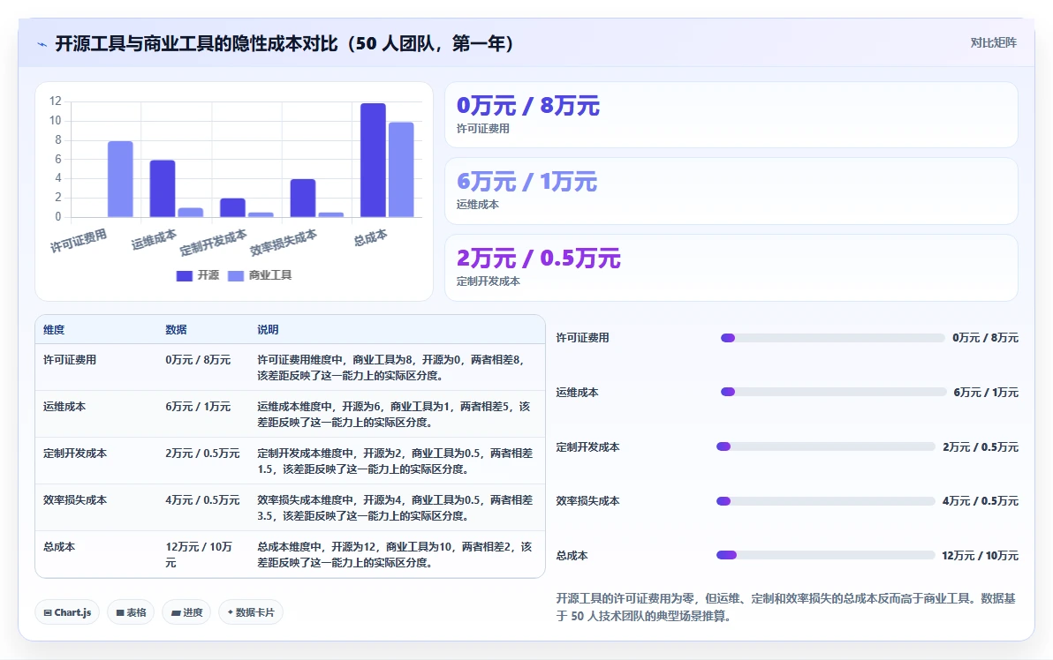Click the 12万元 / 10万元 progress value
This screenshot has width=1053, height=660.
(x=980, y=555)
